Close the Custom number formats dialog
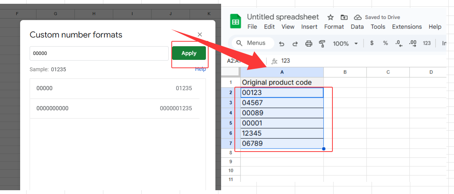This screenshot has width=454, height=194. [x=200, y=35]
